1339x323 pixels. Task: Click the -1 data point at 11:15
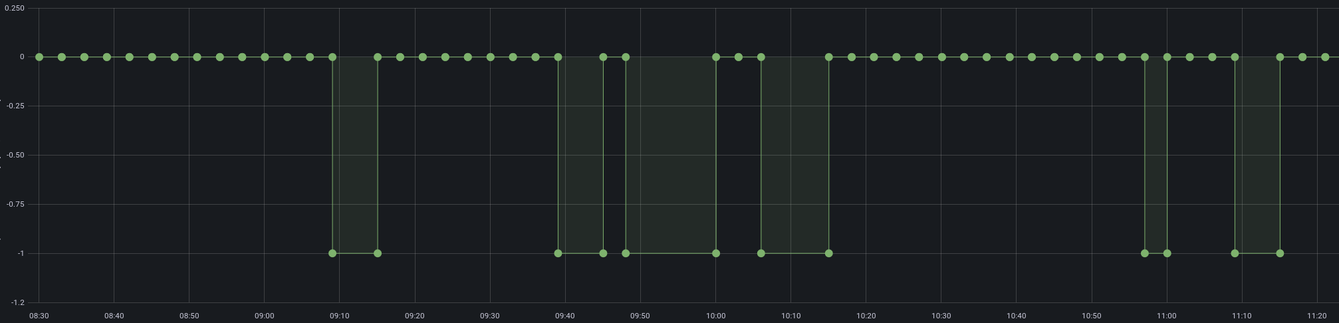click(x=1280, y=253)
